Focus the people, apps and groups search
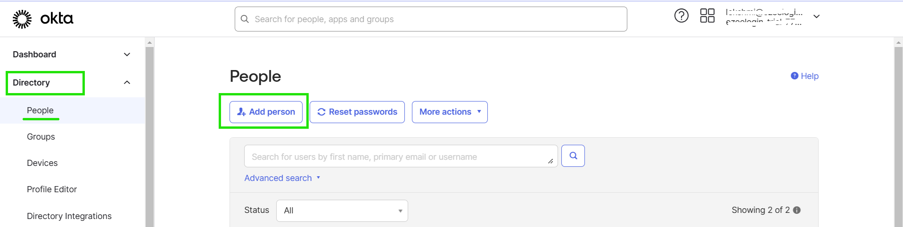The height and width of the screenshot is (227, 903). [x=431, y=19]
